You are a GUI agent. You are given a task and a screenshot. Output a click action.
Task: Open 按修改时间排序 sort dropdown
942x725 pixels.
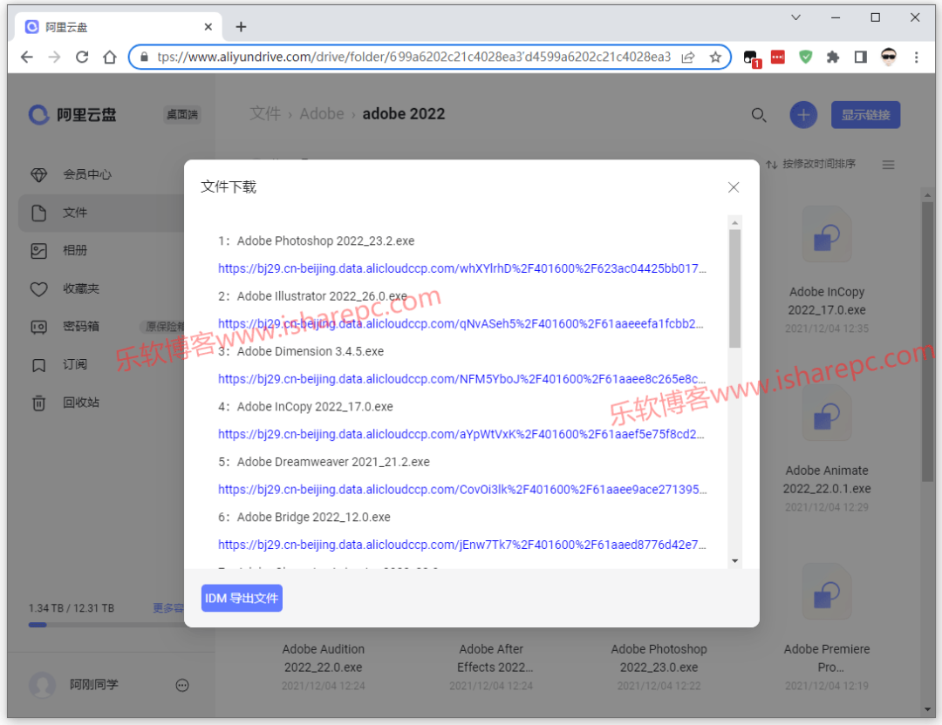(810, 164)
